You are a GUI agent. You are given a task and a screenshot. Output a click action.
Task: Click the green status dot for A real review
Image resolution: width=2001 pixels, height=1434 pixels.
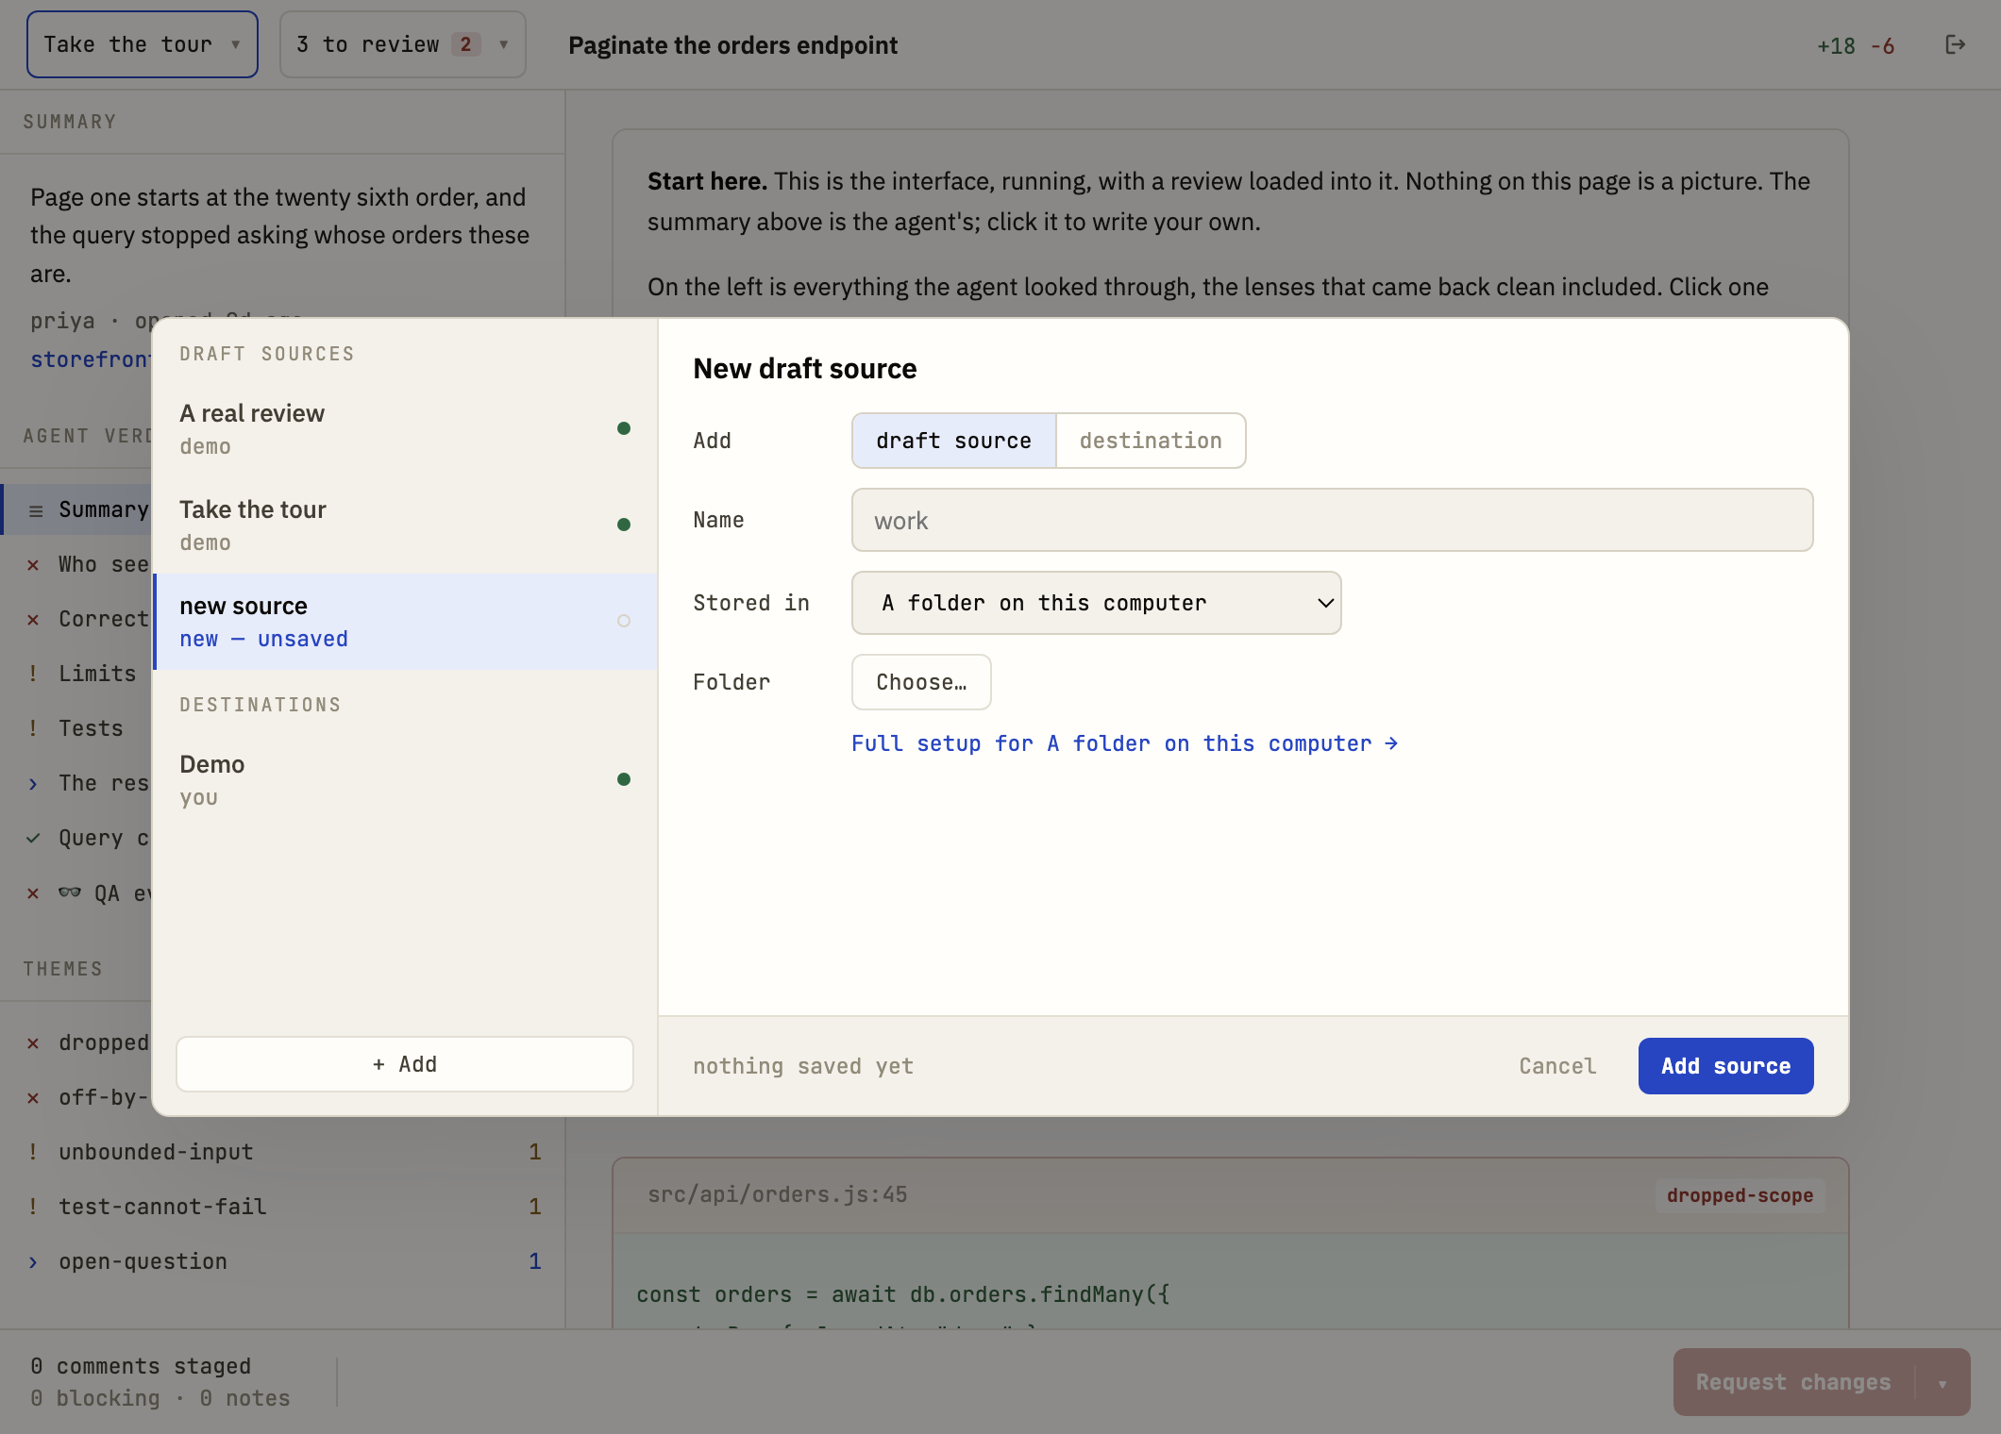pyautogui.click(x=624, y=428)
